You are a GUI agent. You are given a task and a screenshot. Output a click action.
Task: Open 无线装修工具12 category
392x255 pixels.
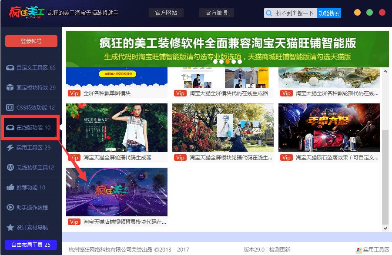31,167
